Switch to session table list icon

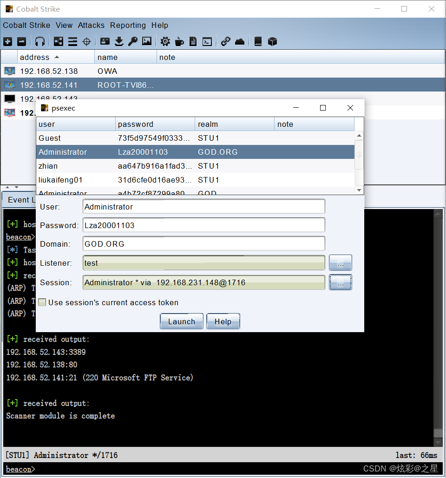(x=72, y=41)
